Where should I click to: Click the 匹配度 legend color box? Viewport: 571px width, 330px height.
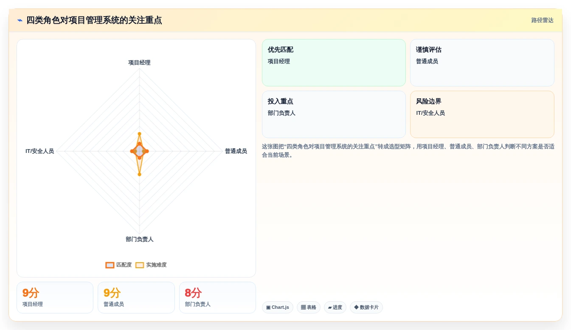110,265
